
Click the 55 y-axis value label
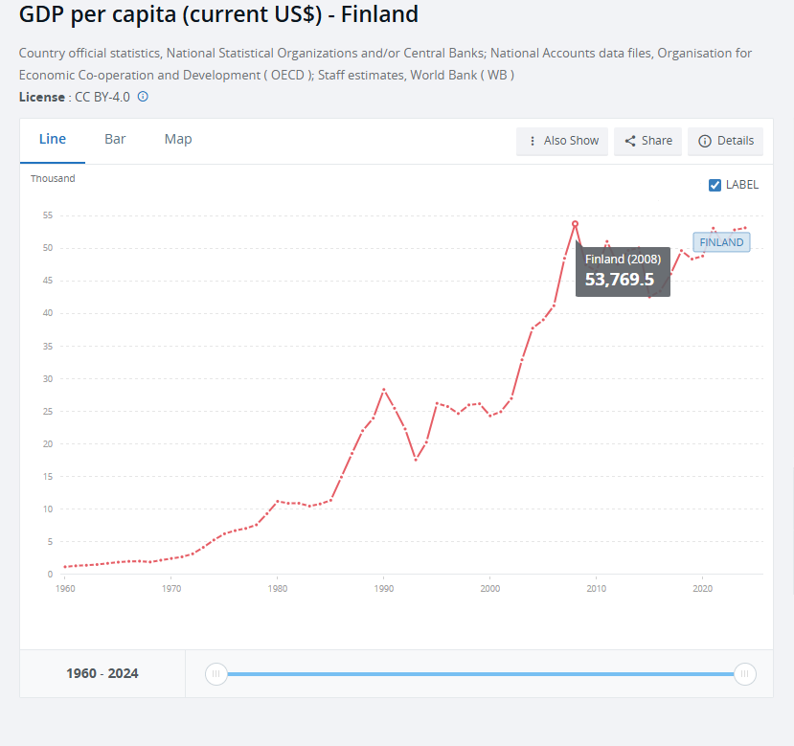(48, 215)
